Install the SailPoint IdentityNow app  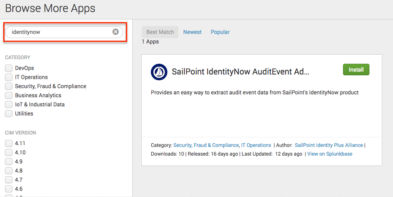[x=356, y=70]
